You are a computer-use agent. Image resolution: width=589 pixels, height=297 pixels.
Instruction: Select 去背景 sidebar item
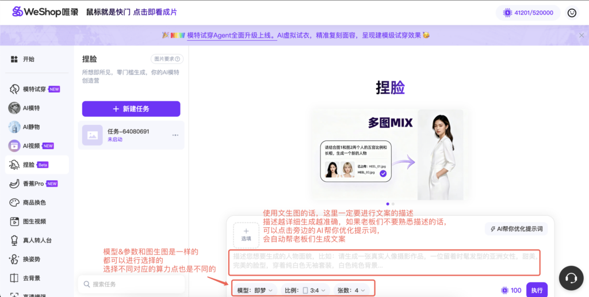pyautogui.click(x=31, y=279)
